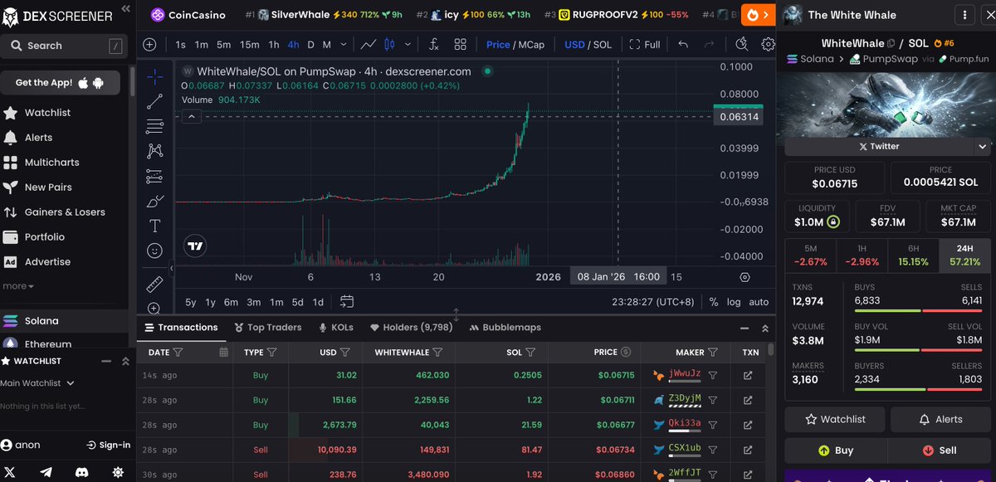
Task: Open Gainers & Losers in sidebar
Action: click(65, 212)
